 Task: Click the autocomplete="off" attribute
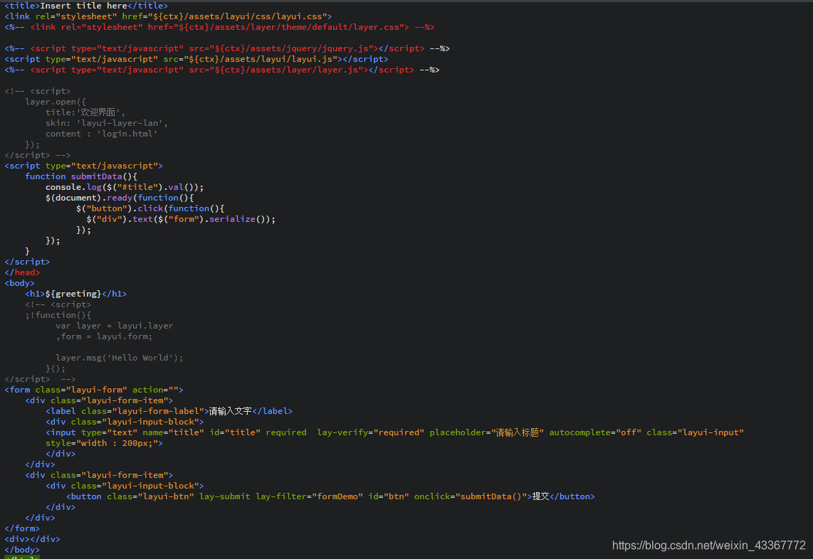(x=595, y=432)
